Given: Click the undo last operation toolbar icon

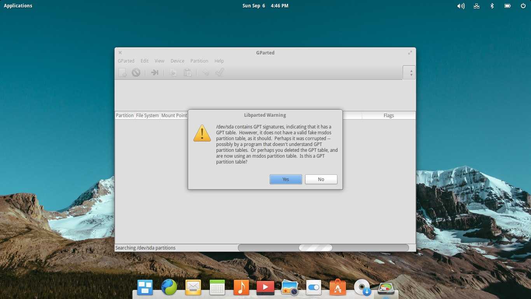Looking at the screenshot, I should [206, 72].
